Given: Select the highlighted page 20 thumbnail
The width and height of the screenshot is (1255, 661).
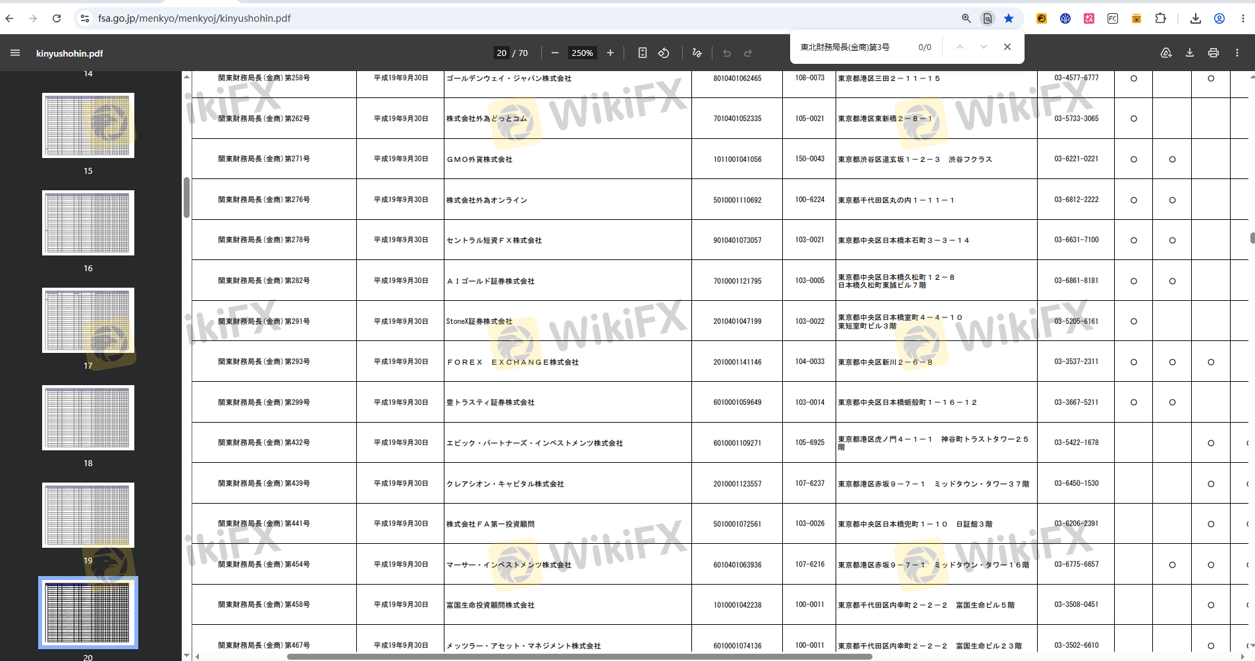Looking at the screenshot, I should click(88, 612).
